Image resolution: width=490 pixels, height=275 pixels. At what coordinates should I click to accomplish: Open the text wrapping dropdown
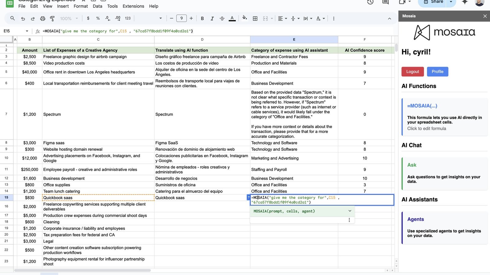click(308, 18)
